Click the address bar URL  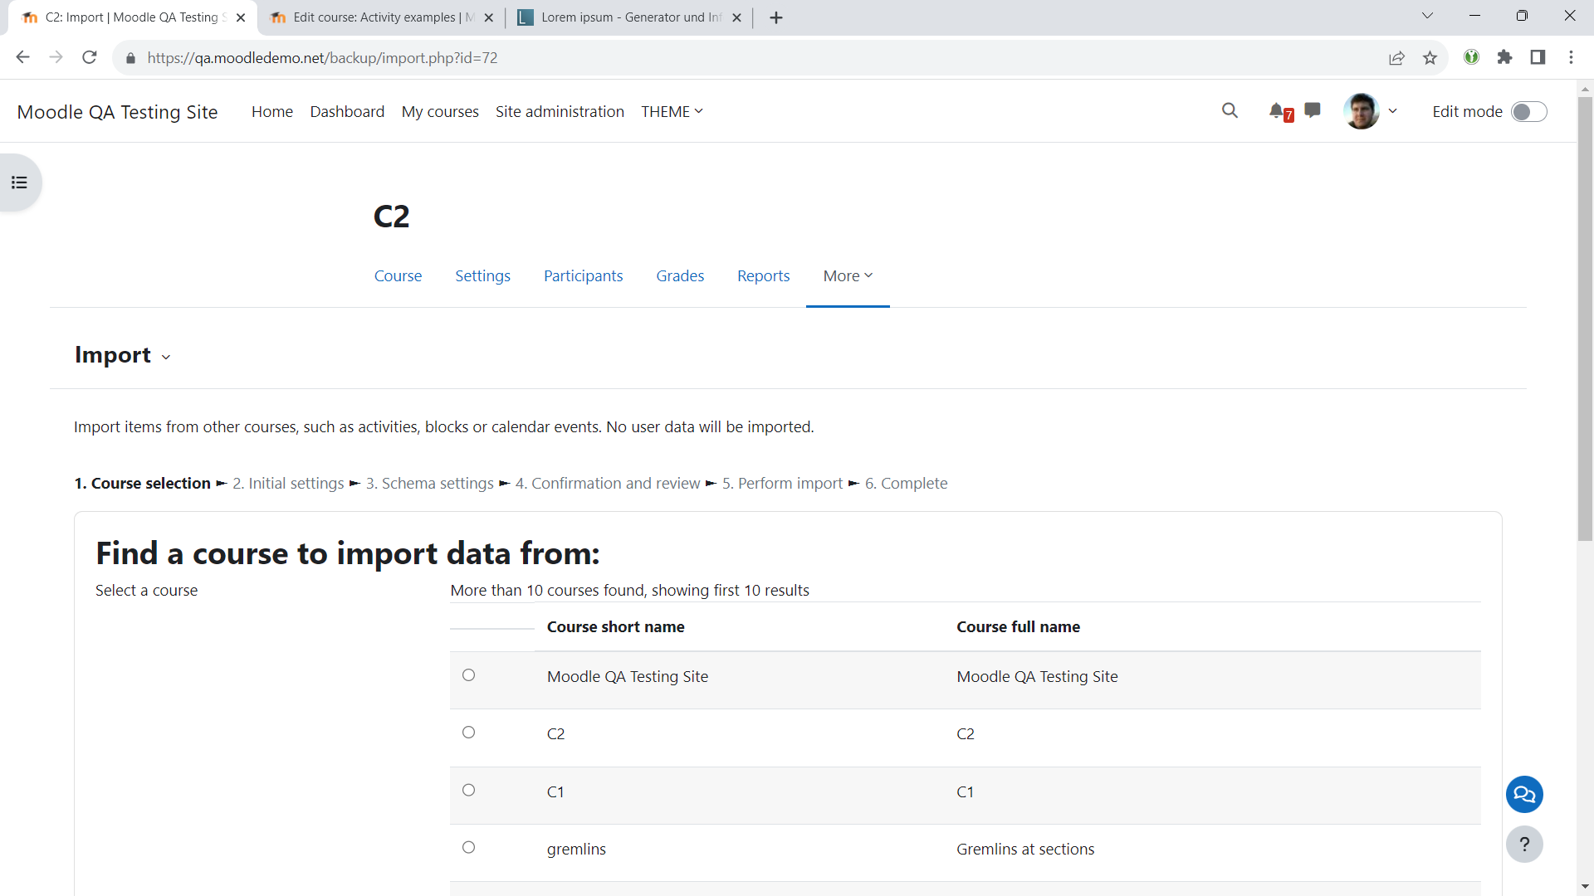[x=322, y=58]
